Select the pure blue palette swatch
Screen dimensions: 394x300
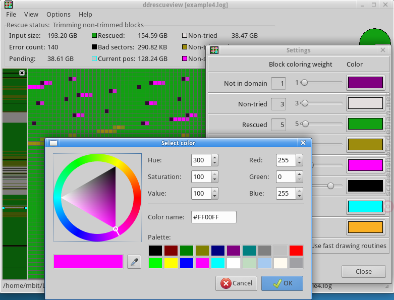[x=187, y=263]
